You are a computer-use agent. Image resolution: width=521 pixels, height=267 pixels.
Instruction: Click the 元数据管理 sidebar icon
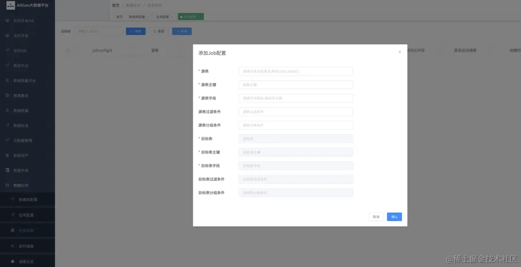[7, 140]
